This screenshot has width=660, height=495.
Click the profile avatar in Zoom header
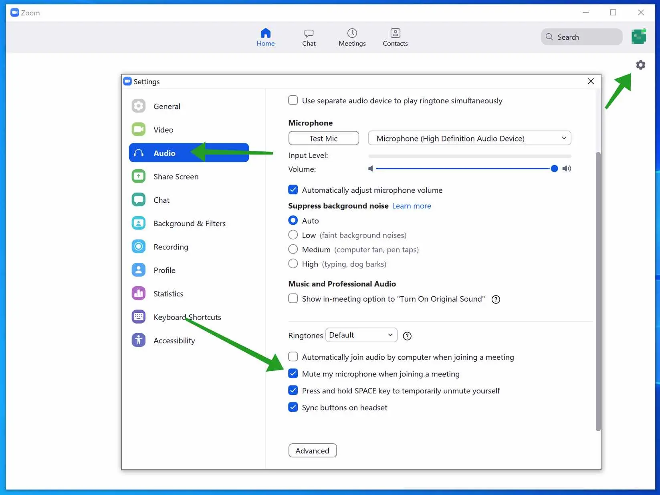(639, 36)
